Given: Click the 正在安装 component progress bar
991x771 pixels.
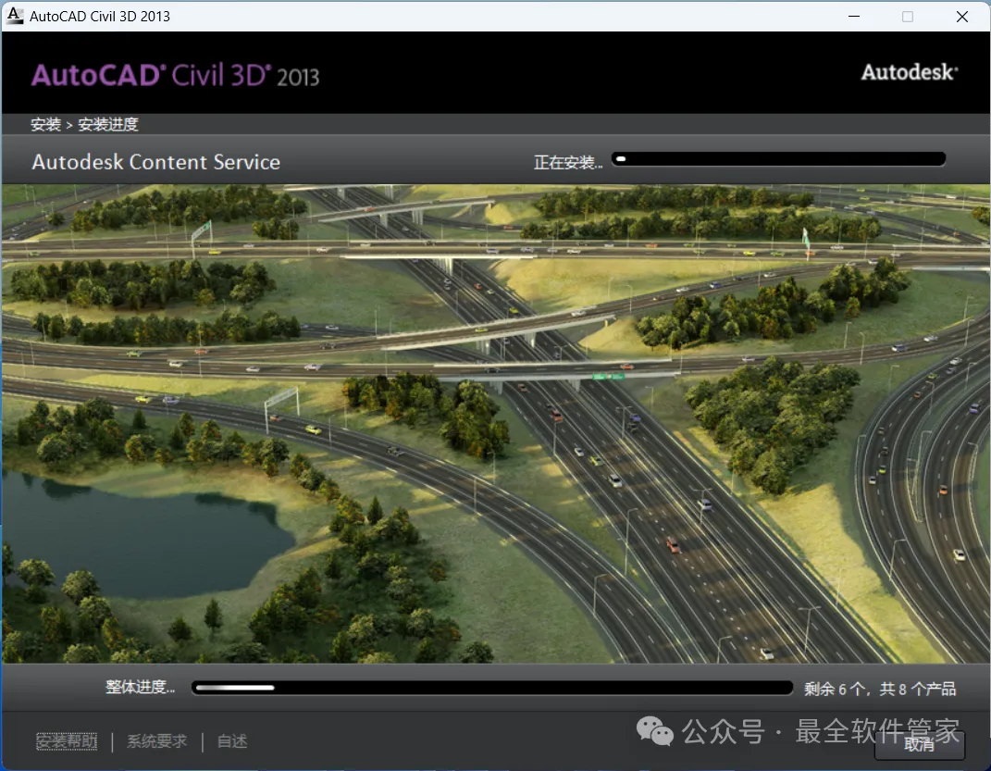Looking at the screenshot, I should (x=779, y=158).
